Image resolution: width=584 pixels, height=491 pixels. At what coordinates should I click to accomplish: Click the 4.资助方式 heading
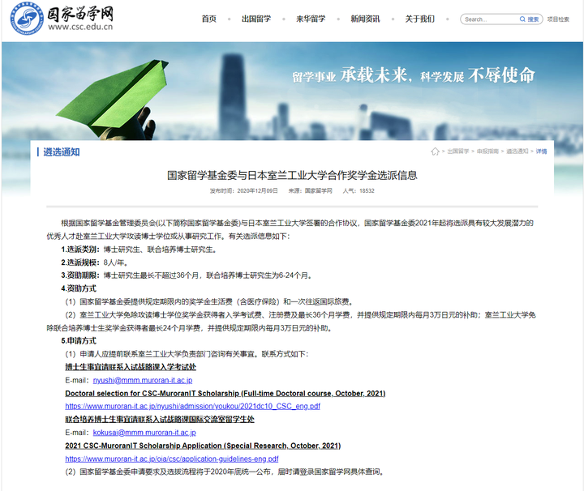coord(79,288)
